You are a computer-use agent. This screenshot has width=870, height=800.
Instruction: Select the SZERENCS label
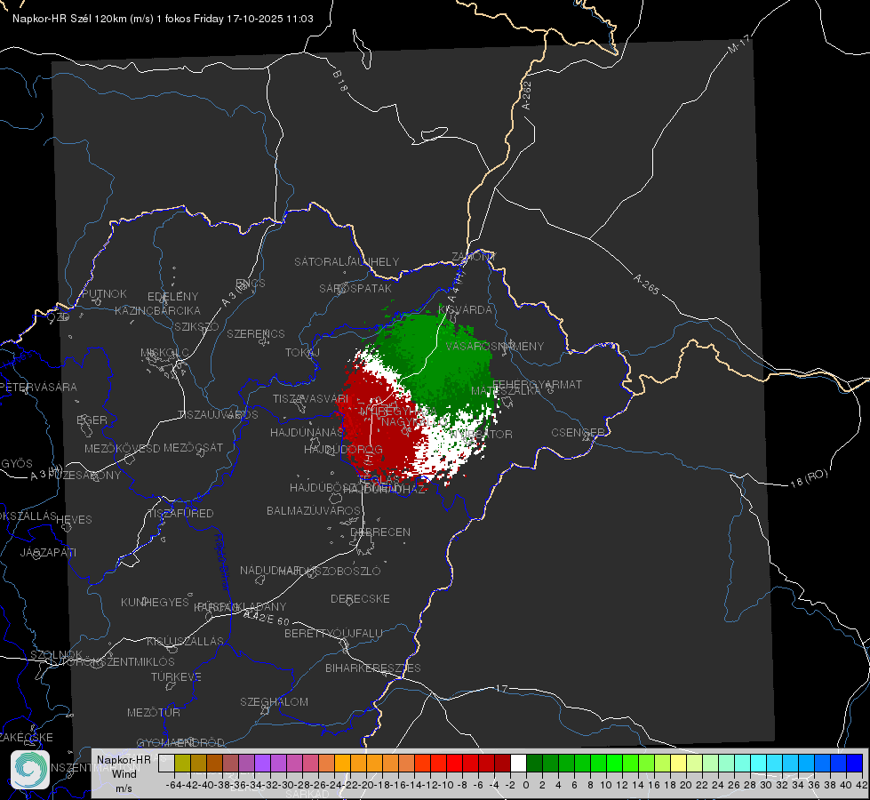tap(256, 333)
